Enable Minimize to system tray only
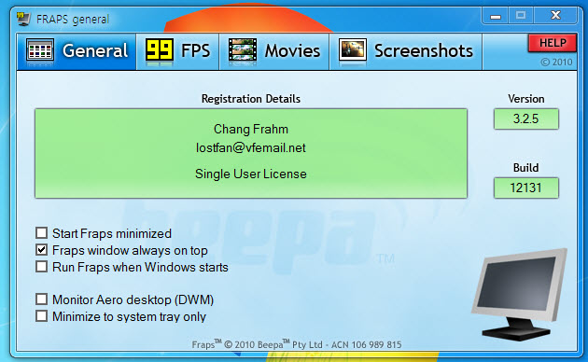 [x=42, y=316]
